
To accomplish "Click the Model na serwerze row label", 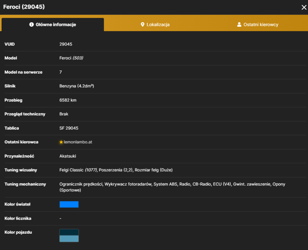I will [x=23, y=72].
